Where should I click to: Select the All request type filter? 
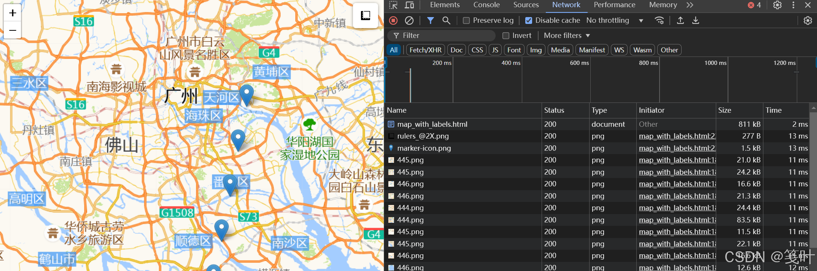[x=394, y=50]
